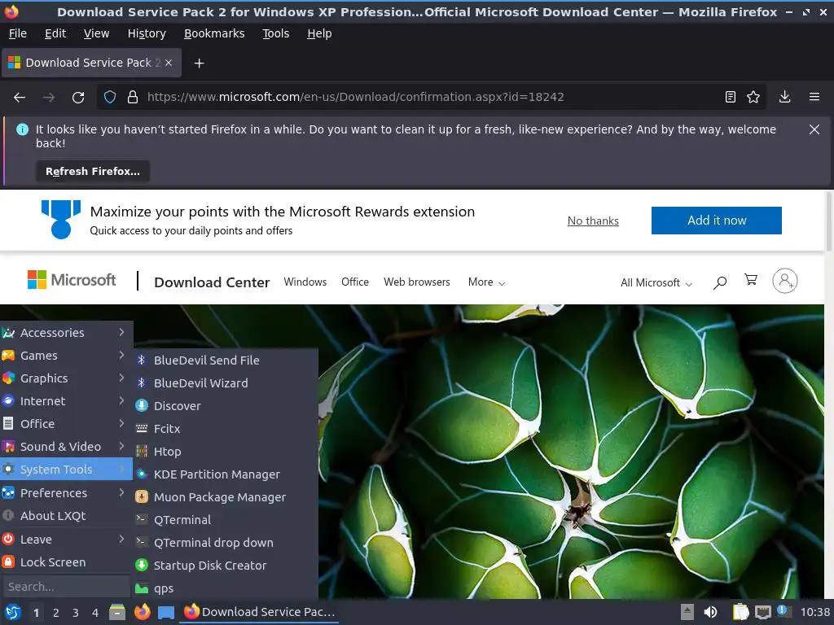Screen dimensions: 834x625
Task: Click the page vertical scrollbar
Action: (828, 221)
